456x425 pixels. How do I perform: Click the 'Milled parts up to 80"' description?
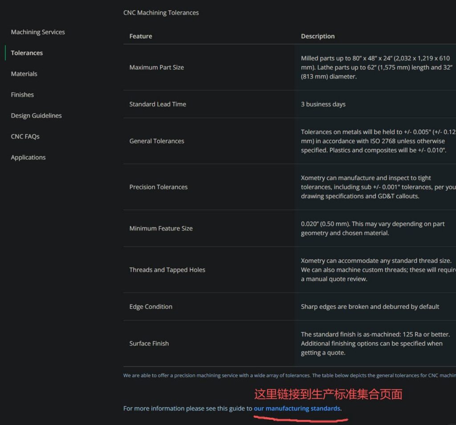[377, 67]
